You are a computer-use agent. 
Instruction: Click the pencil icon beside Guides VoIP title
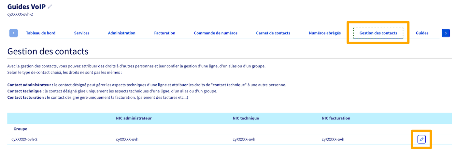(x=50, y=7)
